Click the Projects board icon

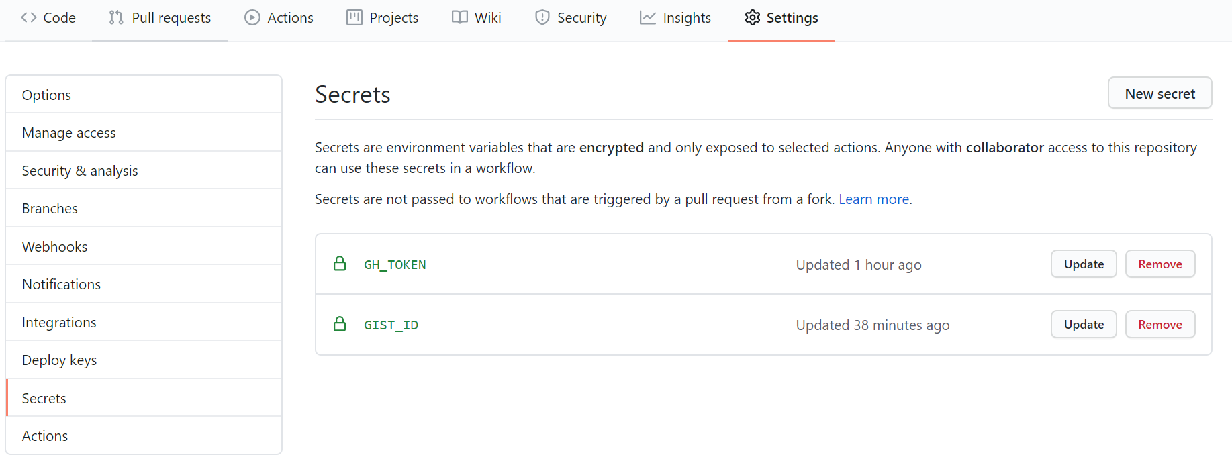pyautogui.click(x=354, y=18)
